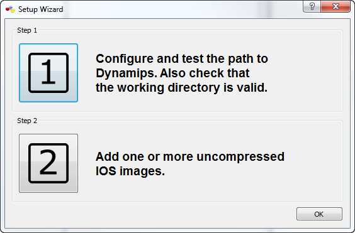
Task: Start Dynamips path configuration button
Action: point(48,73)
